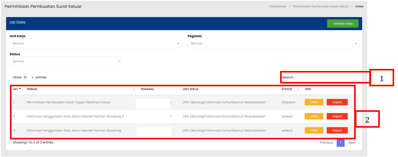The width and height of the screenshot is (398, 157).
Task: Click into the Search input field
Action: [325, 77]
